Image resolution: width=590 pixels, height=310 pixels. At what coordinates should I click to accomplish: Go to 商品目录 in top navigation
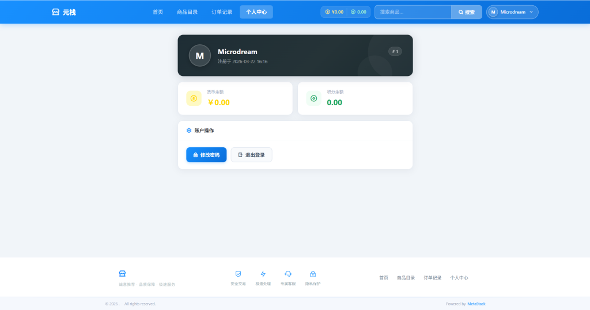[x=187, y=12]
